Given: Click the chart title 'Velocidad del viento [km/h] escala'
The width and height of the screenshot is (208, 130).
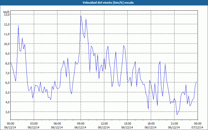Looking at the screenshot, I should tap(108, 3).
